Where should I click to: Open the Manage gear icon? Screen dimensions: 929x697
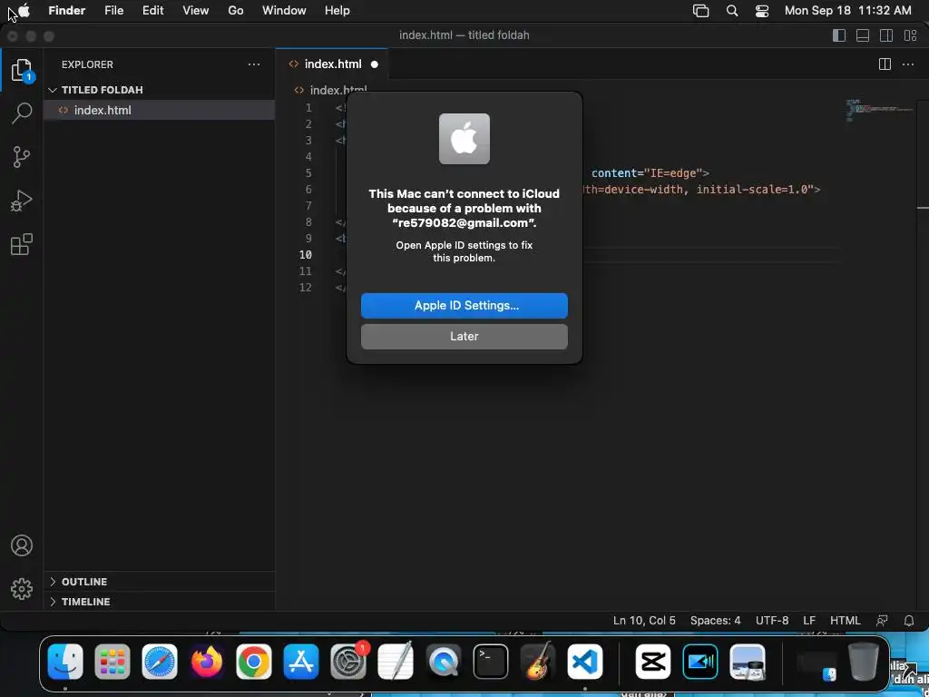(22, 588)
